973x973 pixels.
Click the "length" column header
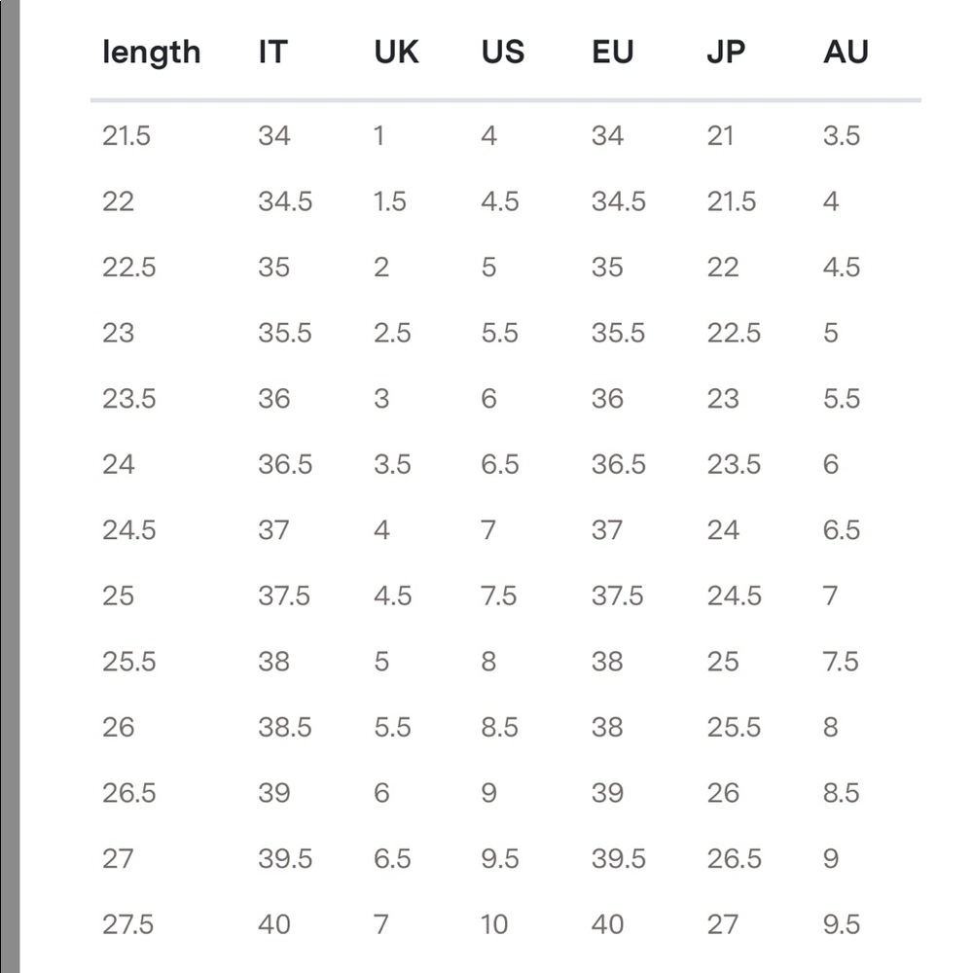tap(151, 52)
